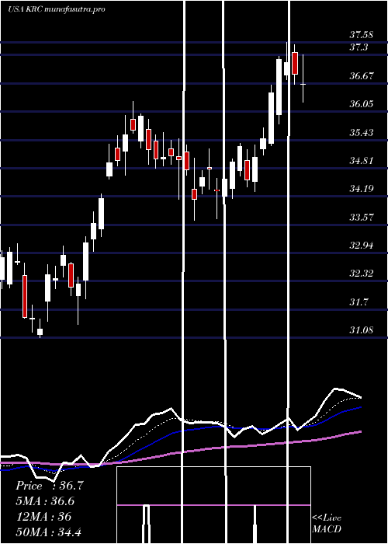388x544 pixels.
Task: Select the 37.58 price level label
Action: tap(362, 34)
